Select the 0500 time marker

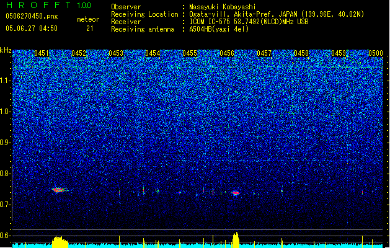(376, 53)
